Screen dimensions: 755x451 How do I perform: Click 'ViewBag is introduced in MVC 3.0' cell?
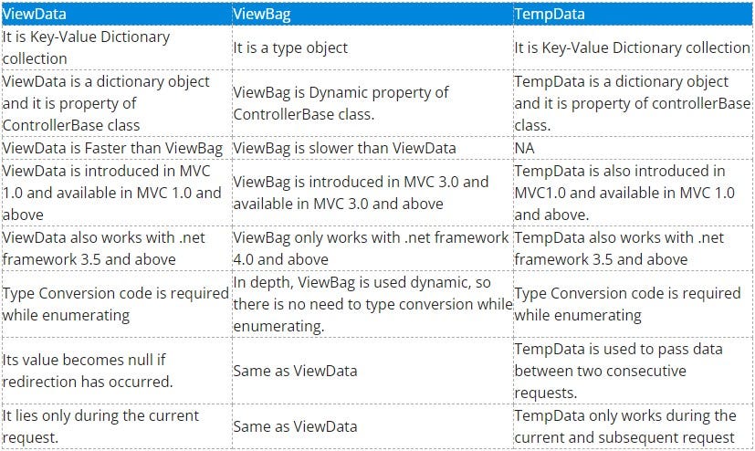click(372, 193)
